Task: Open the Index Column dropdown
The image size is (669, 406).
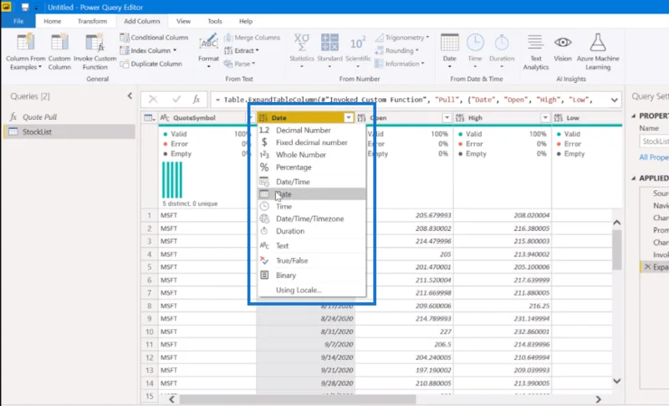Action: coord(148,51)
